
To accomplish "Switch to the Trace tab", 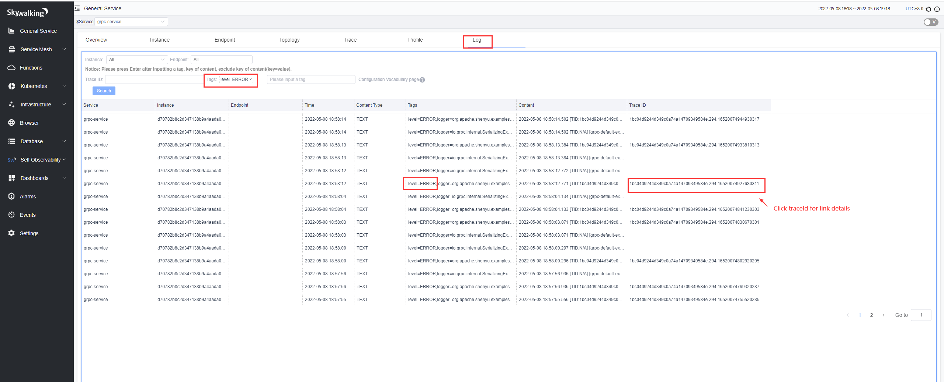I will click(350, 40).
